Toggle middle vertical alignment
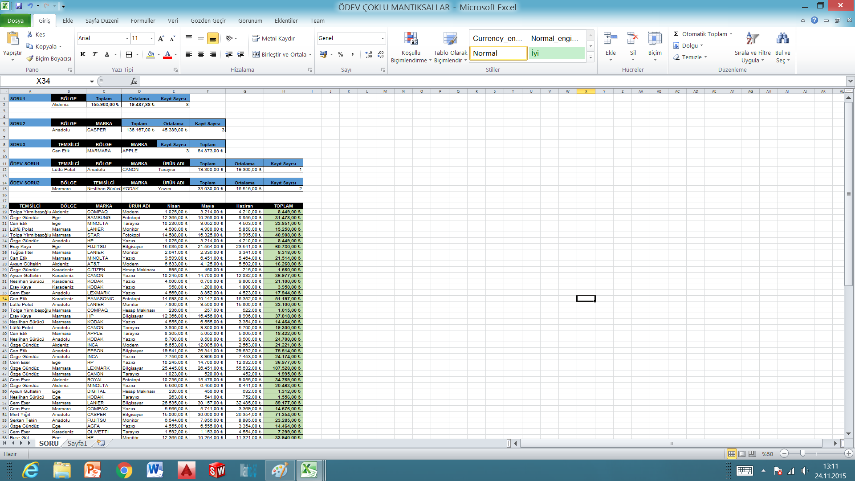The image size is (855, 481). 201,38
